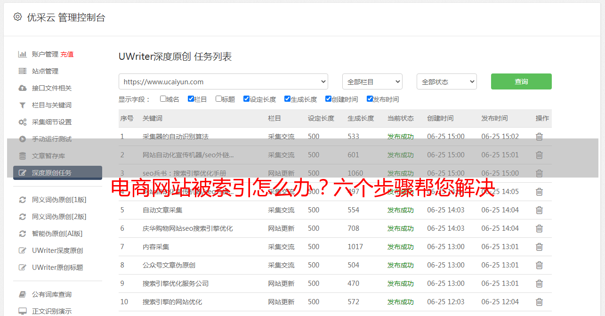Click the funnel icon for 栏目与关键词
The width and height of the screenshot is (605, 316).
[x=22, y=105]
